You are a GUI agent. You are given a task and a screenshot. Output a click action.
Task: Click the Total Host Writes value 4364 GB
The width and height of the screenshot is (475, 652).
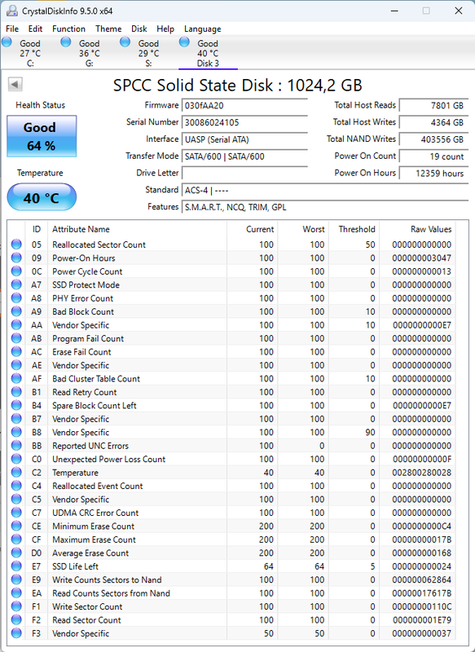[x=434, y=122]
